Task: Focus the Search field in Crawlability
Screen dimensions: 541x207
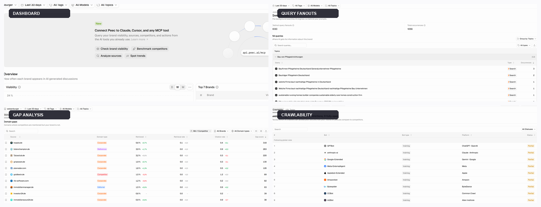Action: 290,129
